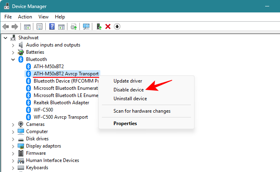Expand the Computer category
This screenshot has height=172, width=280.
13,132
